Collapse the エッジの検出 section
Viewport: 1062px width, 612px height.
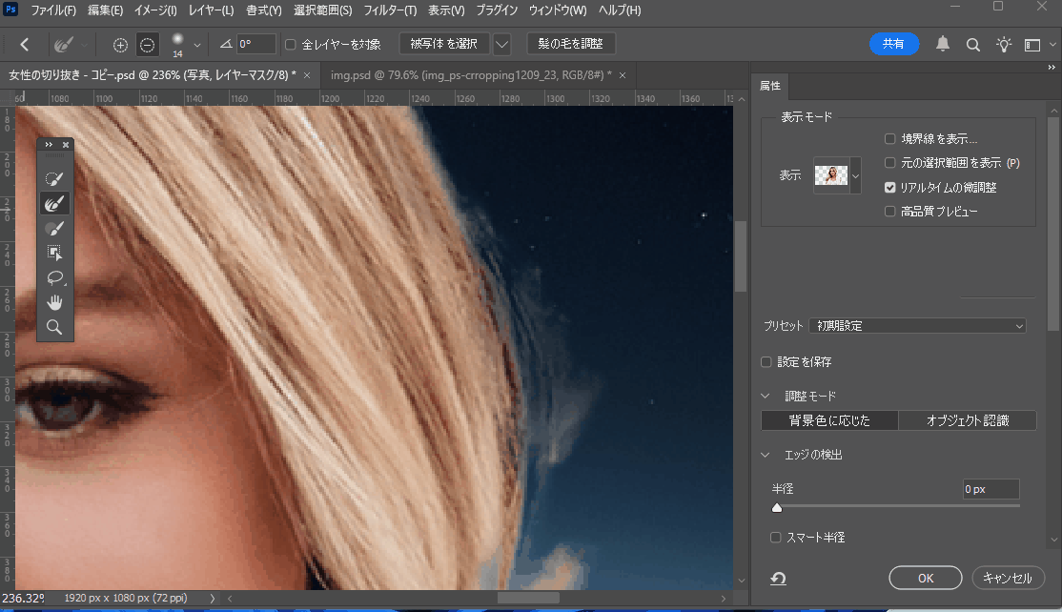point(766,455)
